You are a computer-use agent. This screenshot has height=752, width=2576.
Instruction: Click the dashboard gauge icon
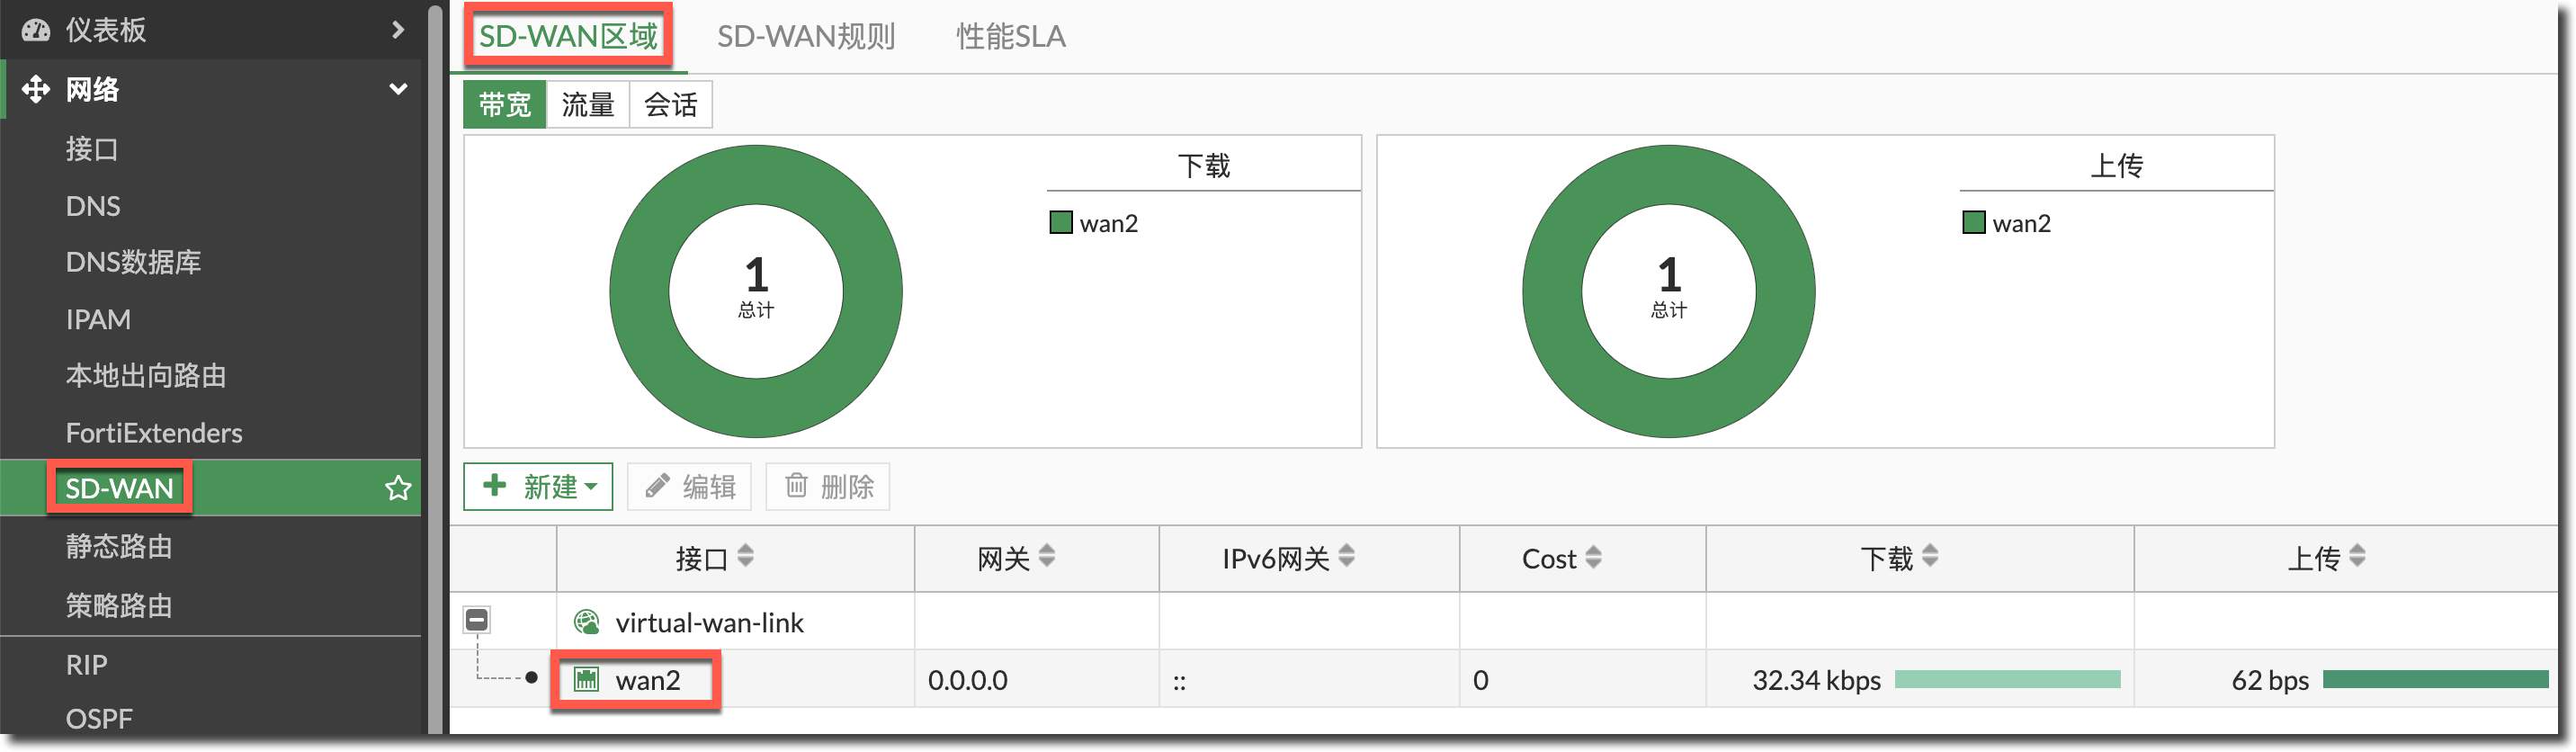coord(36,30)
